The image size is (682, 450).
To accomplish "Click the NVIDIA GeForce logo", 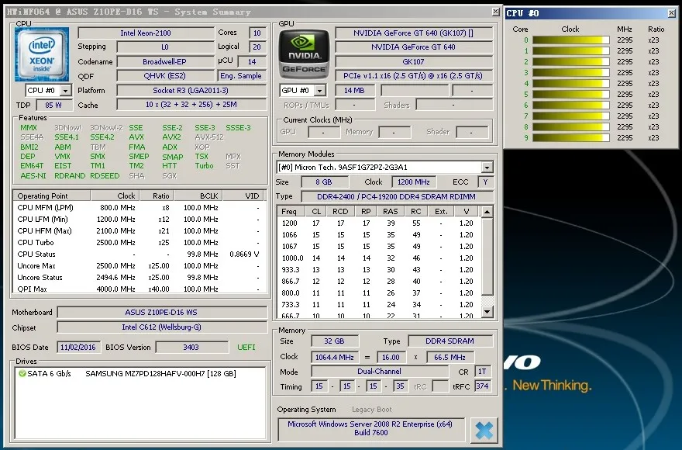I will (x=304, y=54).
